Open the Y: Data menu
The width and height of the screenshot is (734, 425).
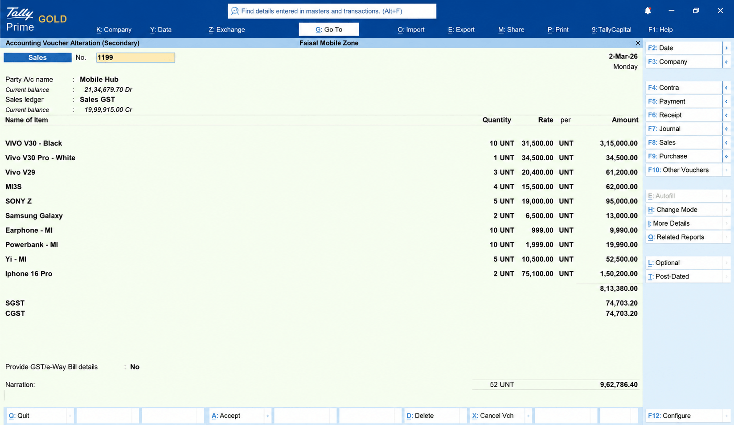point(161,30)
